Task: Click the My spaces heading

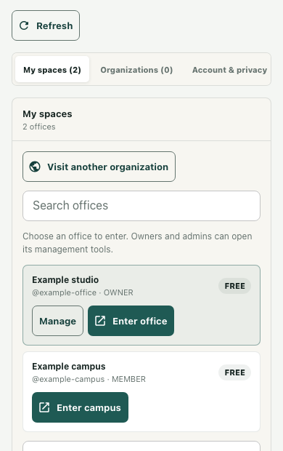Action: [x=47, y=114]
